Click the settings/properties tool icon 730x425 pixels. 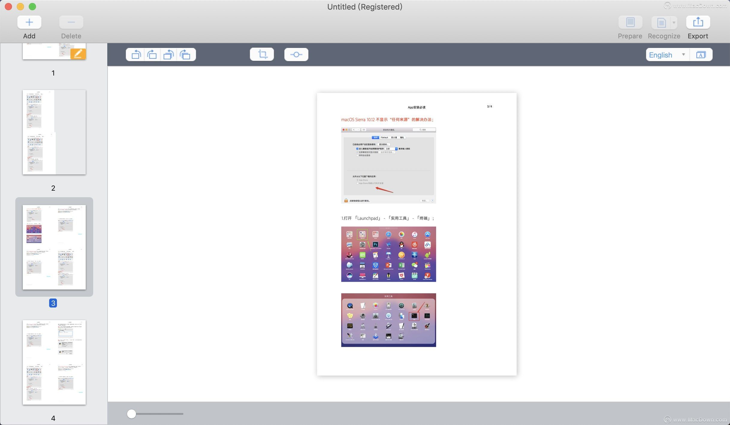point(296,54)
